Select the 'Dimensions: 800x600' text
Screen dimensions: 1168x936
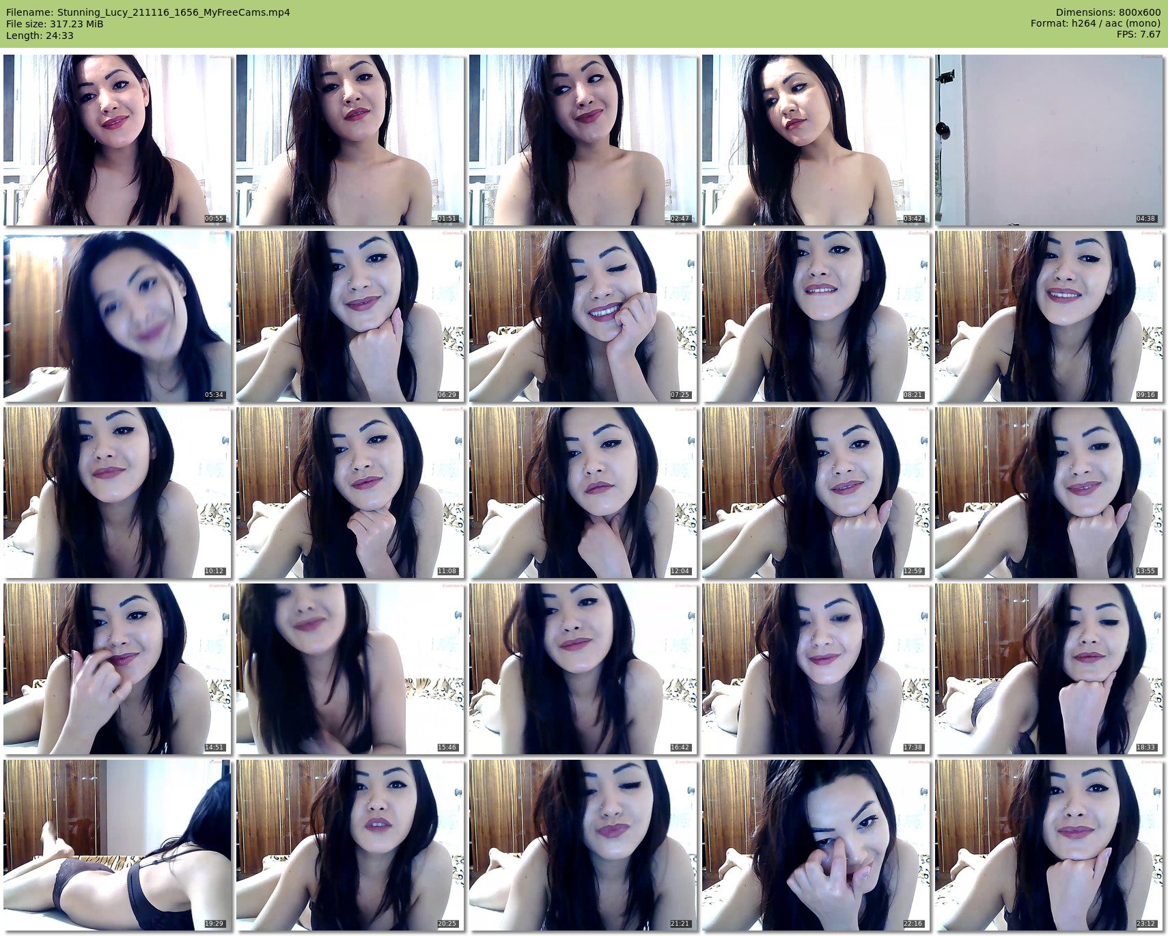pos(1108,12)
